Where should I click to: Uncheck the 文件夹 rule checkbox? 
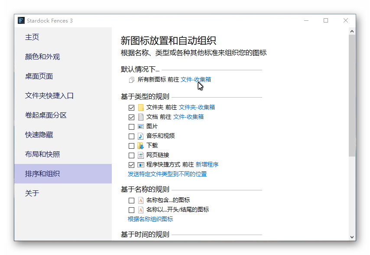(x=131, y=108)
